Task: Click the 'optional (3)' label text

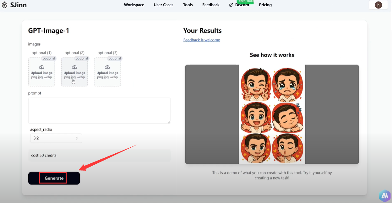Action: pyautogui.click(x=107, y=53)
